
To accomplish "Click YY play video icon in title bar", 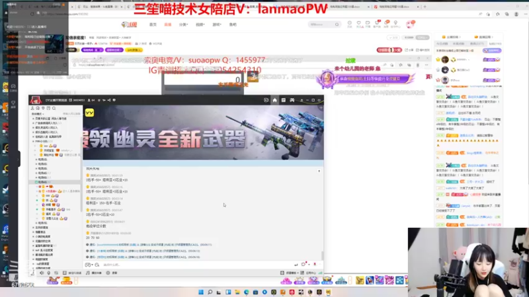I will pos(266,100).
